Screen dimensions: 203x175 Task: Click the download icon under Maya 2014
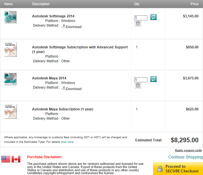pyautogui.click(x=64, y=88)
